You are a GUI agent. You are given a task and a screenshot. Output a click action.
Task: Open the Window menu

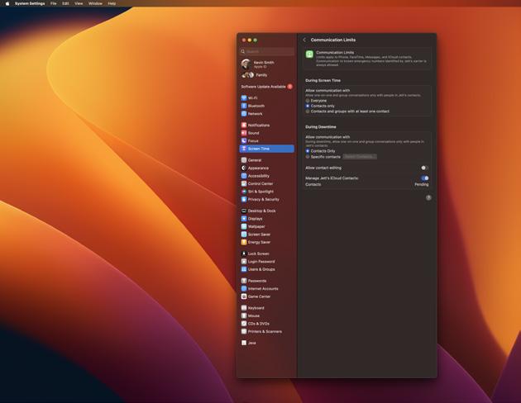[95, 3]
